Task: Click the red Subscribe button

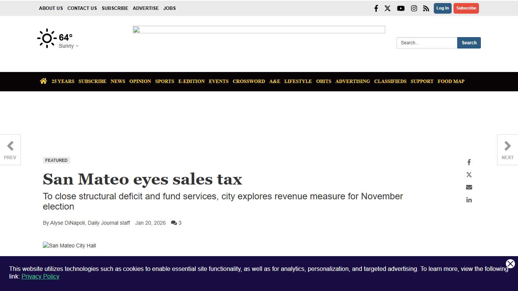Action: click(466, 8)
